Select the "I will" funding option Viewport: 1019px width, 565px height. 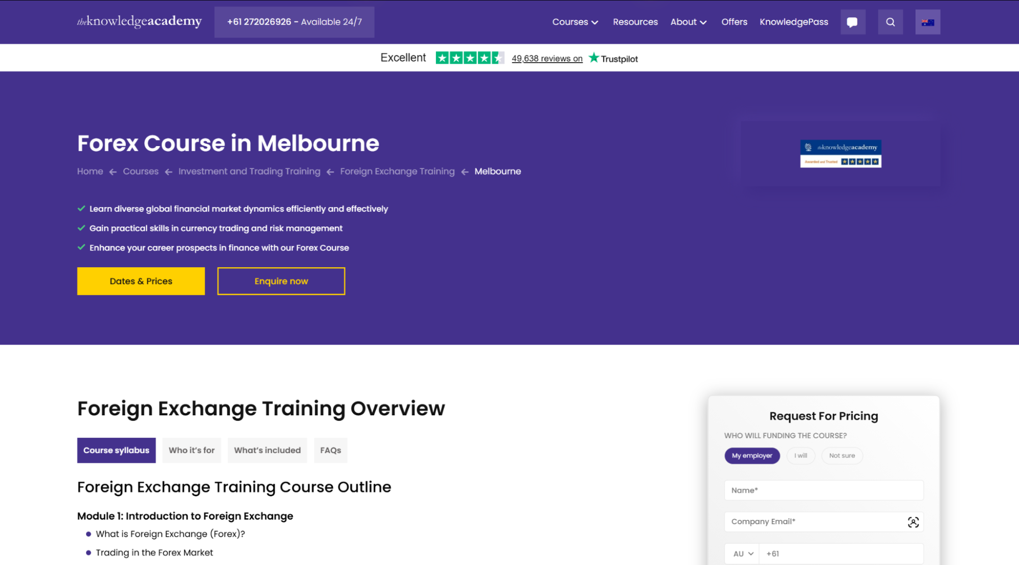(x=800, y=456)
